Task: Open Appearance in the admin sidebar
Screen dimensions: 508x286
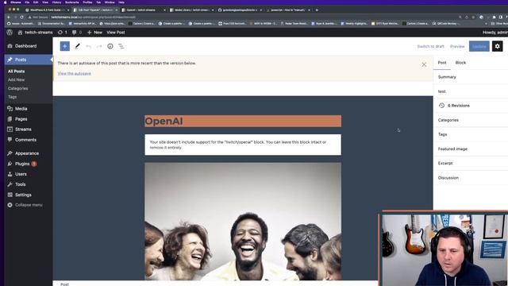Action: click(27, 153)
